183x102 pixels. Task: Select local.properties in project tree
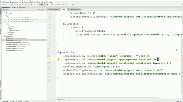[x=15, y=50]
